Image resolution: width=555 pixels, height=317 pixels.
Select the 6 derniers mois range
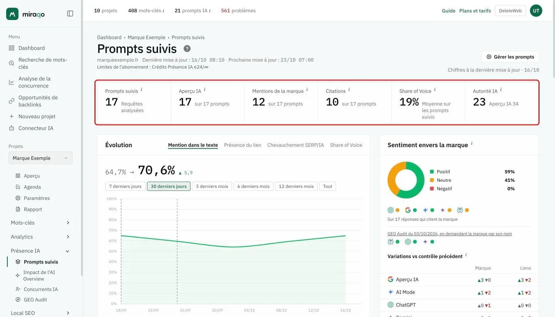pos(253,186)
